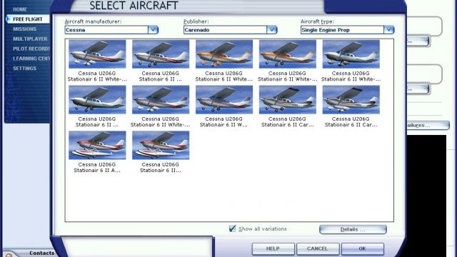This screenshot has width=457, height=257.
Task: Open the Aircraft type dropdown arrow
Action: click(x=388, y=30)
